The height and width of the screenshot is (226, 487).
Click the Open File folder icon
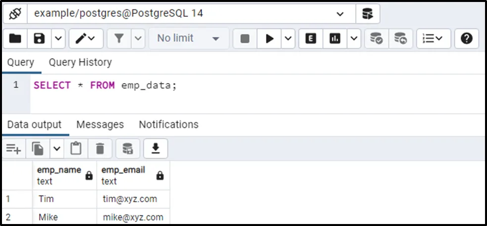pyautogui.click(x=15, y=38)
